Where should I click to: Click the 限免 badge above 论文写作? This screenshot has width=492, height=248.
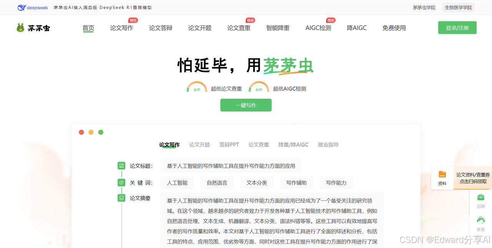click(133, 20)
